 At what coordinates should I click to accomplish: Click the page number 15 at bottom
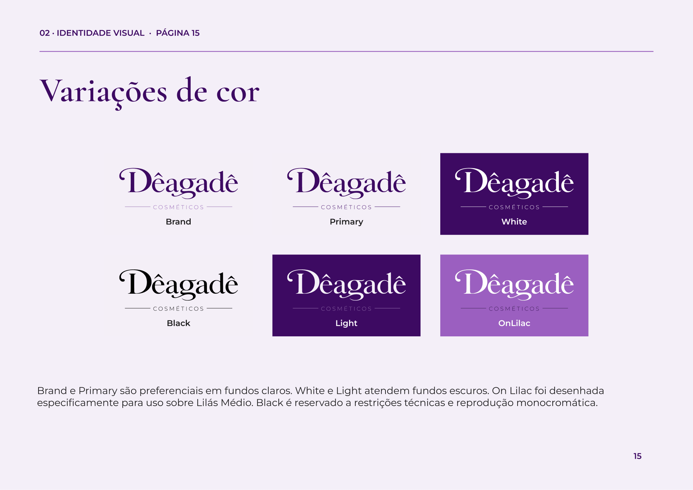coord(637,456)
